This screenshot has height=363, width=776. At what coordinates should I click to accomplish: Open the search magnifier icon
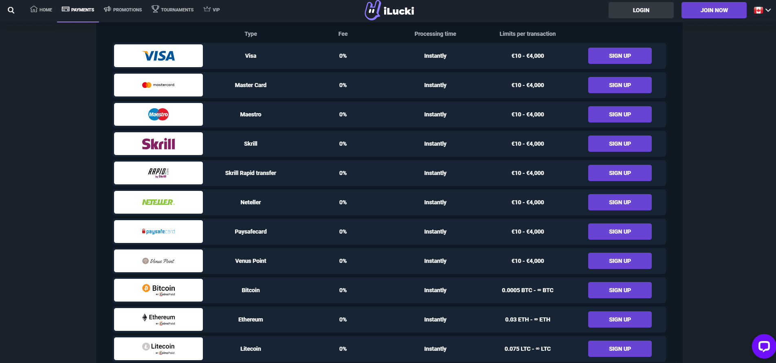tap(11, 10)
